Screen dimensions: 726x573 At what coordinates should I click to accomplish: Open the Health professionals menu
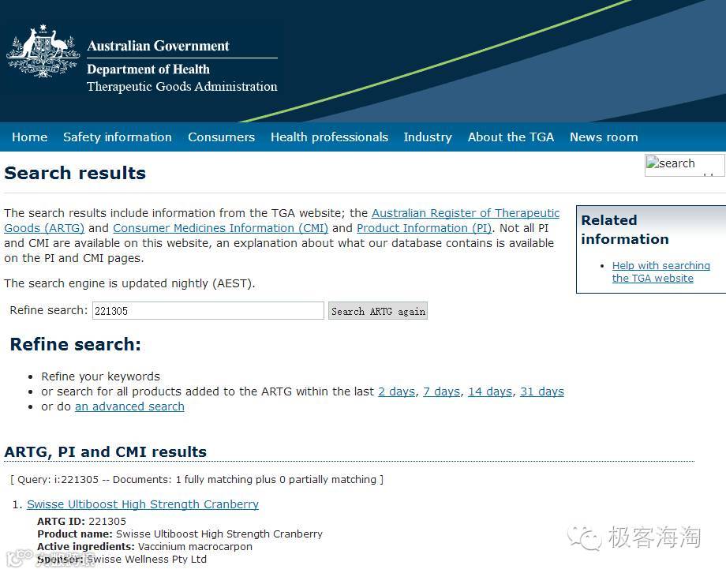coord(329,137)
